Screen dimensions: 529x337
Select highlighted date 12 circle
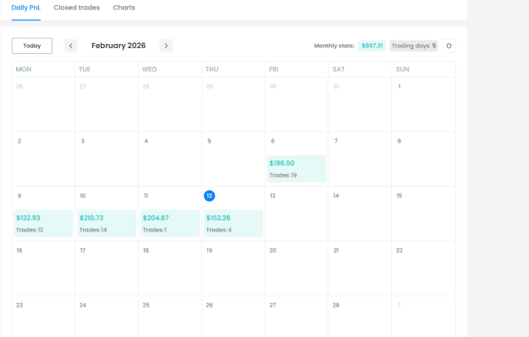click(210, 196)
